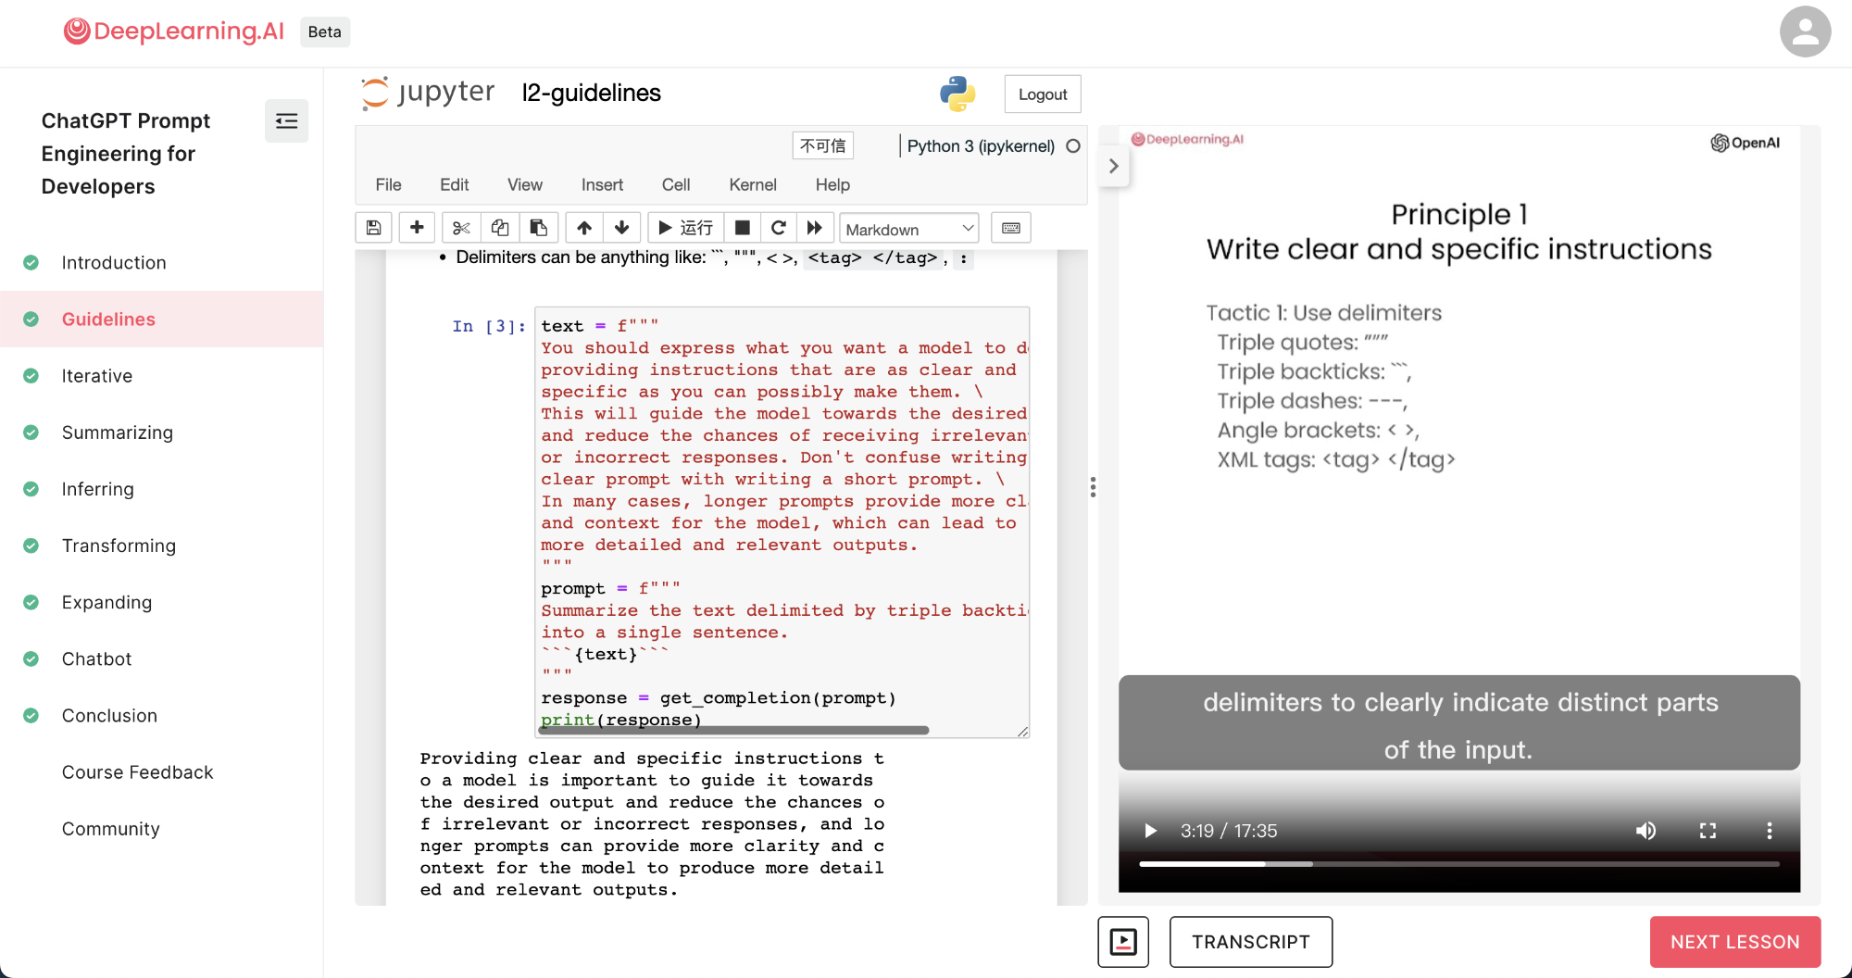1852x978 pixels.
Task: Collapse the video panel chevron
Action: pos(1114,167)
